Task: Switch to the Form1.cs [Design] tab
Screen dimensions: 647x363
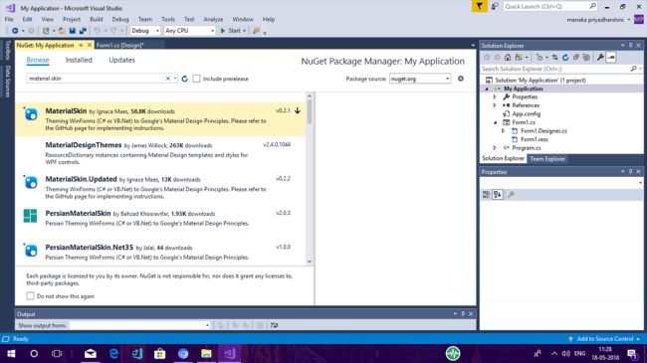Action: coord(119,45)
